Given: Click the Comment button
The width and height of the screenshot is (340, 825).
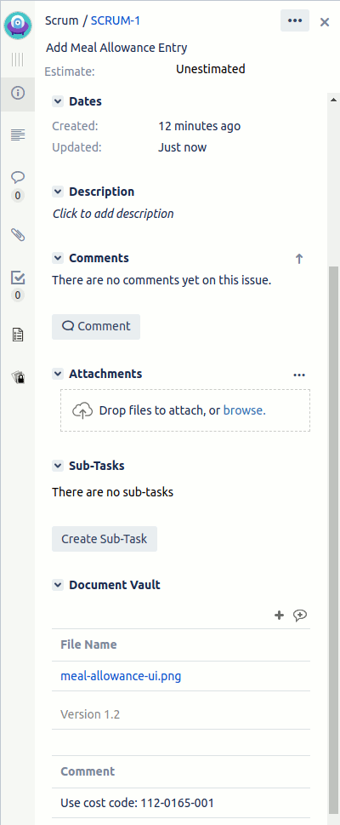Looking at the screenshot, I should [96, 326].
